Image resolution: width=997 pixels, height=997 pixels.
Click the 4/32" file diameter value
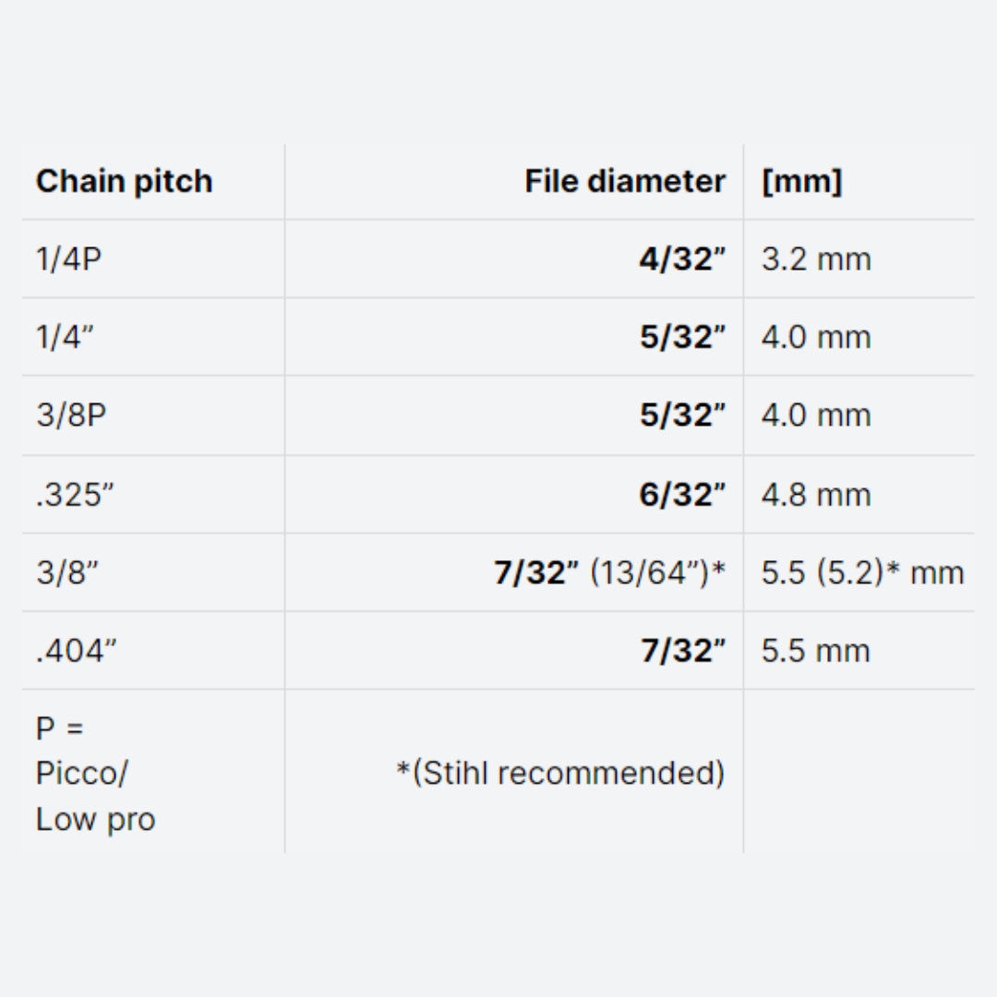coord(681,259)
